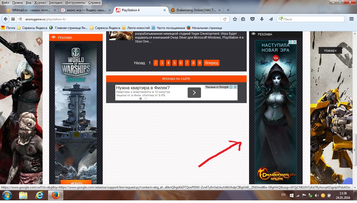Screen dimensions: 357x203
Task: Bookmark this page with the star icon
Action: point(235,19)
